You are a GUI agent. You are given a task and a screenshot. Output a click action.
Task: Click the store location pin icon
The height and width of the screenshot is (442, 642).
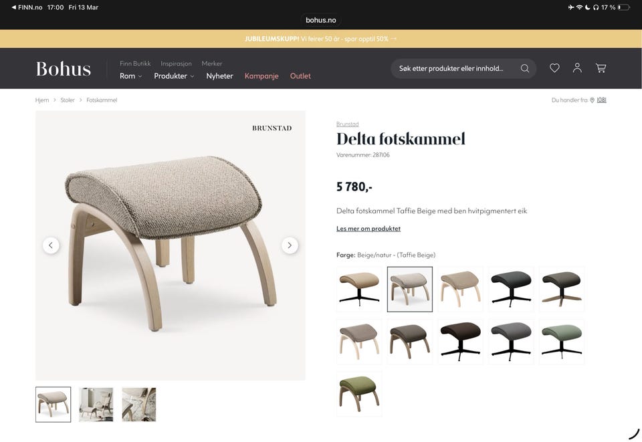point(592,100)
